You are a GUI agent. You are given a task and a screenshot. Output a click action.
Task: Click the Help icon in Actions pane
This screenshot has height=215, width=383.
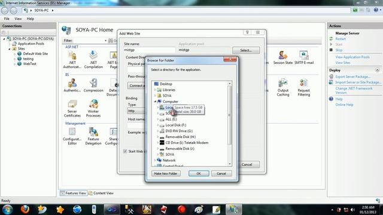(x=331, y=99)
